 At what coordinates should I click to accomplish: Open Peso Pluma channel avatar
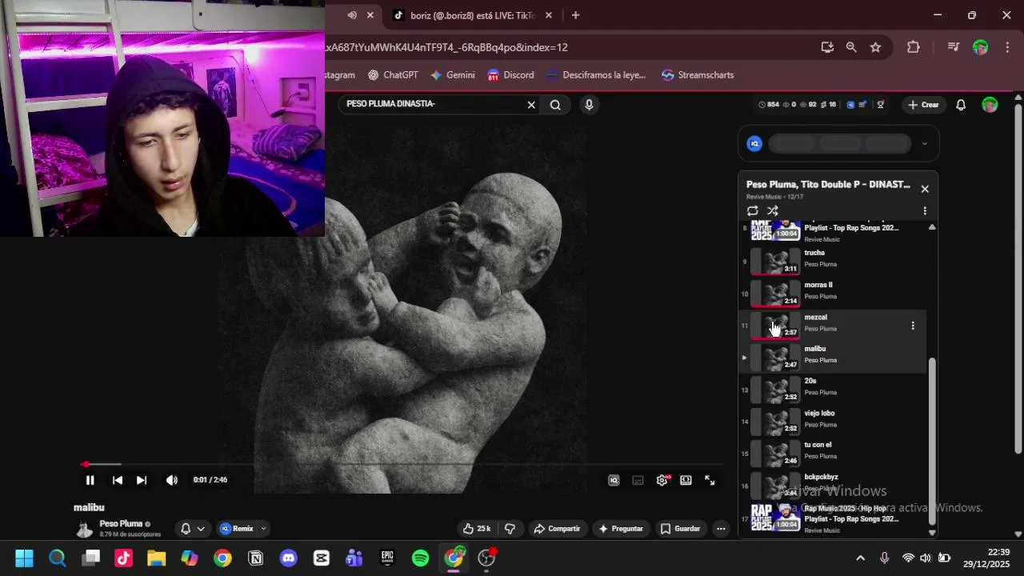[84, 529]
